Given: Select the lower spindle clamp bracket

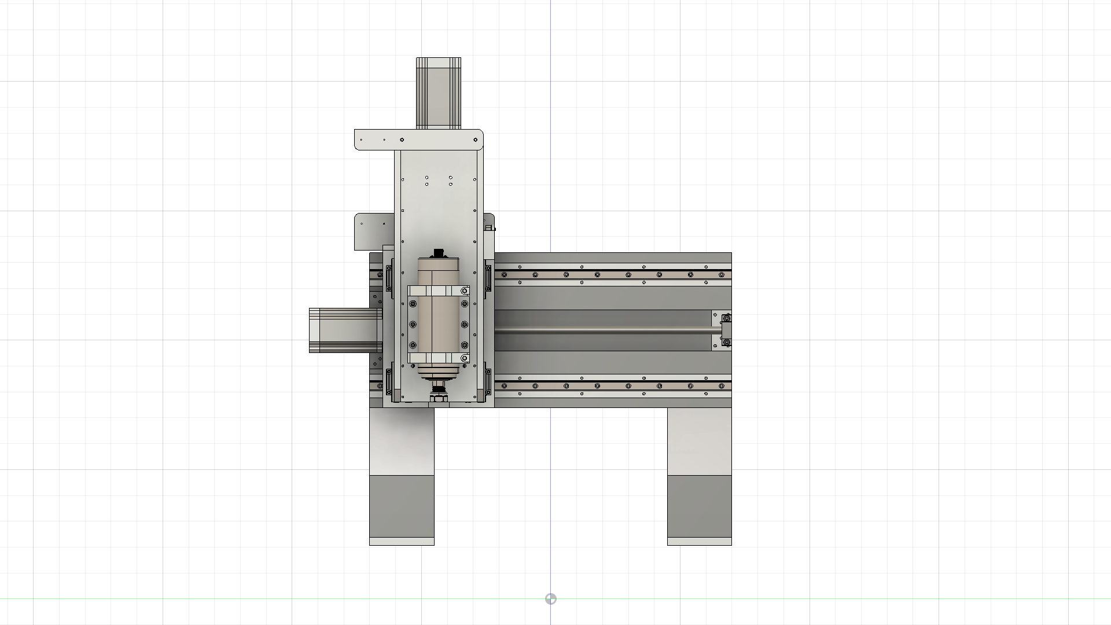Looking at the screenshot, I should [x=439, y=358].
